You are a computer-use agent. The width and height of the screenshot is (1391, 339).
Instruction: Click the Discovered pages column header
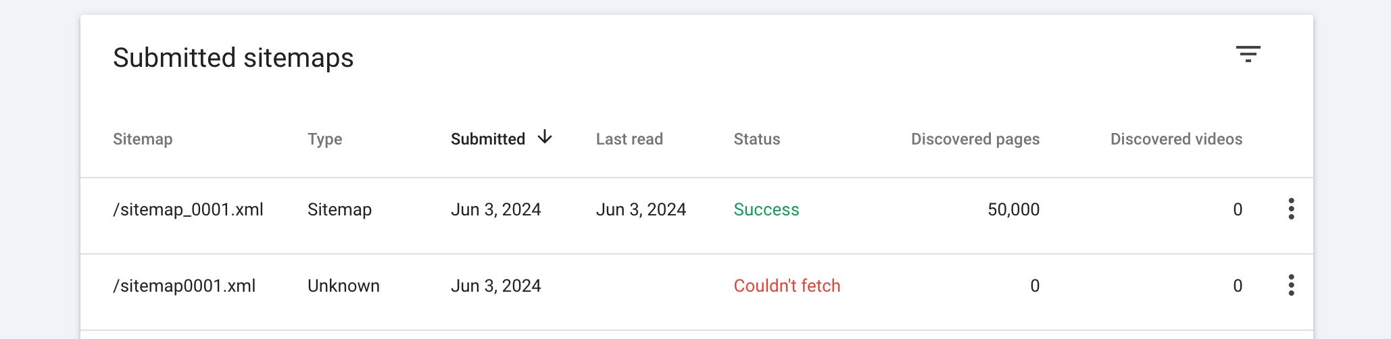tap(975, 139)
